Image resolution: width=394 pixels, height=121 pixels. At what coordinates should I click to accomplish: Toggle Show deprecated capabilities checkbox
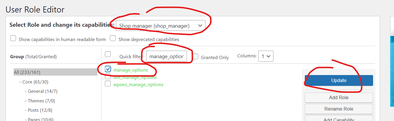(x=113, y=38)
